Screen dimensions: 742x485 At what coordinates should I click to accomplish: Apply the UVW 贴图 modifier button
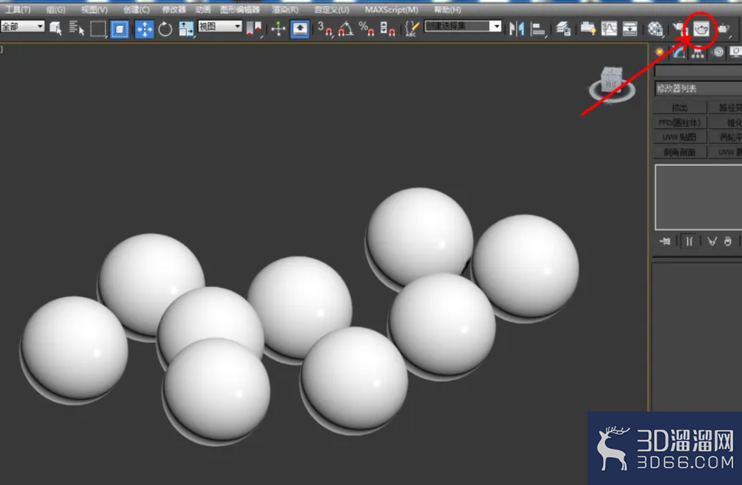[x=680, y=137]
